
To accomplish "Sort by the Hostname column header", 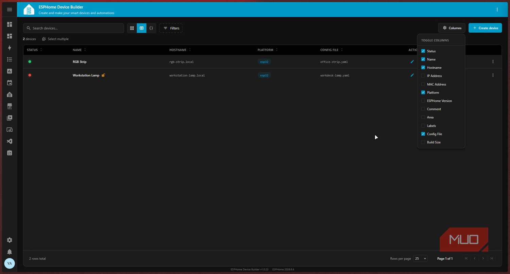I will pos(180,50).
